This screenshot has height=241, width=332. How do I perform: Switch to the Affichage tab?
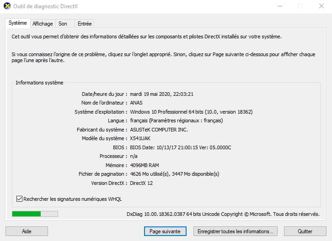click(x=43, y=24)
